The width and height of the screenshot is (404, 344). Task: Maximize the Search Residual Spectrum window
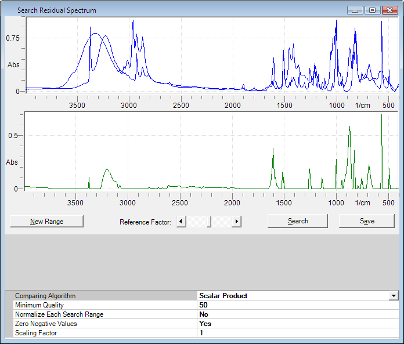click(372, 10)
